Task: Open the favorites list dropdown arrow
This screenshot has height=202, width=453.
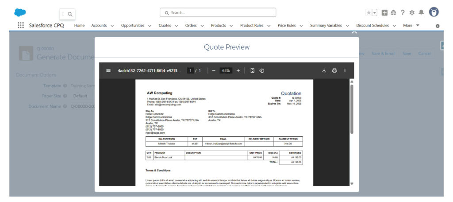Action: pyautogui.click(x=374, y=13)
